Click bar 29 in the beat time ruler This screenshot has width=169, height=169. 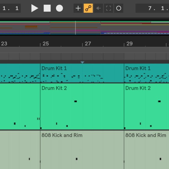pyautogui.click(x=129, y=44)
